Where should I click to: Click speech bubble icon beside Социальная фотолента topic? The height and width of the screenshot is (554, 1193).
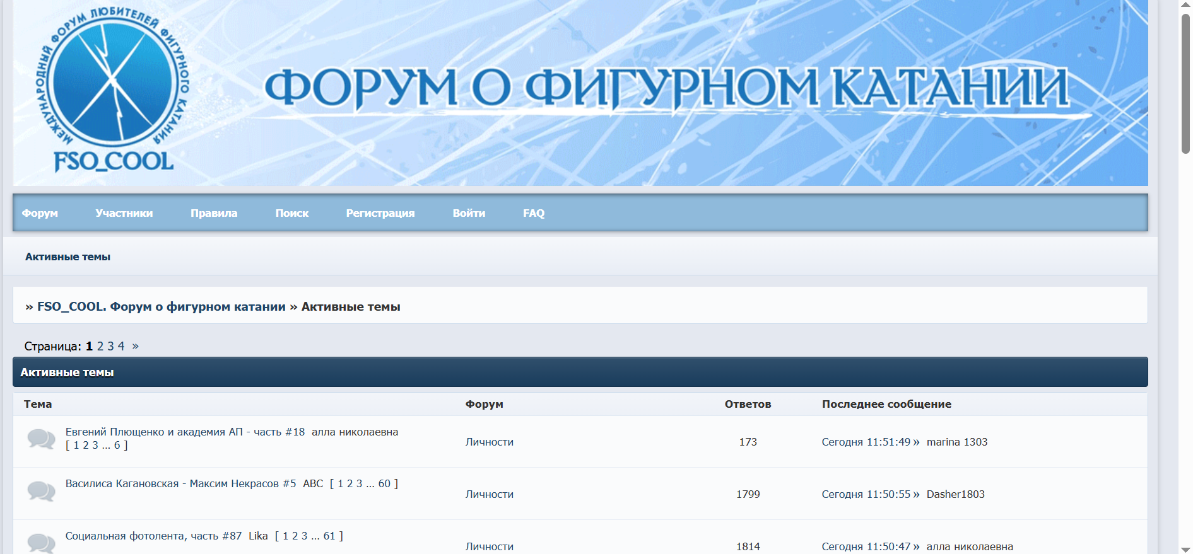[41, 543]
